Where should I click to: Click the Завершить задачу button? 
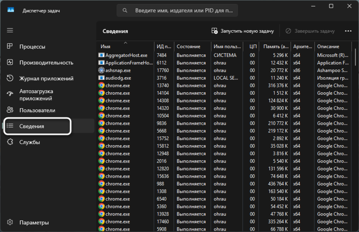(x=310, y=31)
